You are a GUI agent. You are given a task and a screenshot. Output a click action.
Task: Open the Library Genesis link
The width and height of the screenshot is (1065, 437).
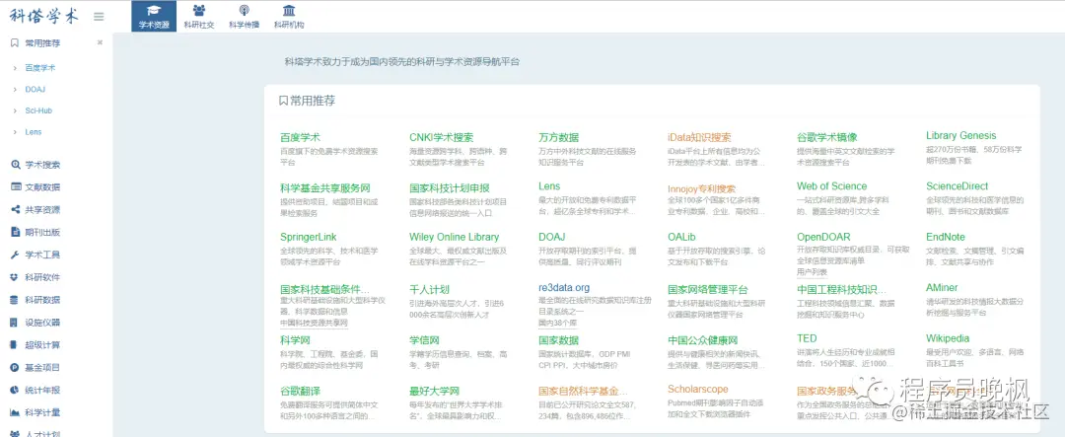961,135
